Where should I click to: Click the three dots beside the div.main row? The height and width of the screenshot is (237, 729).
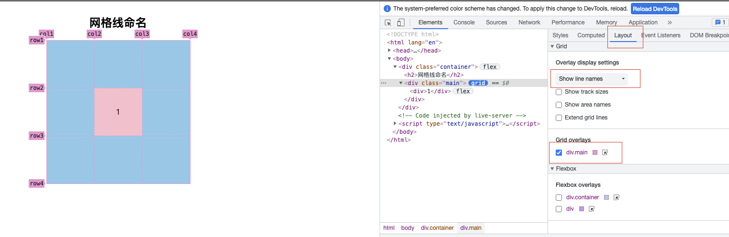tap(383, 83)
